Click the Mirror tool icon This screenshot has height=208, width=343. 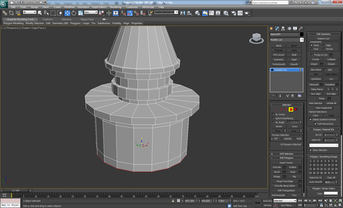coord(183,13)
